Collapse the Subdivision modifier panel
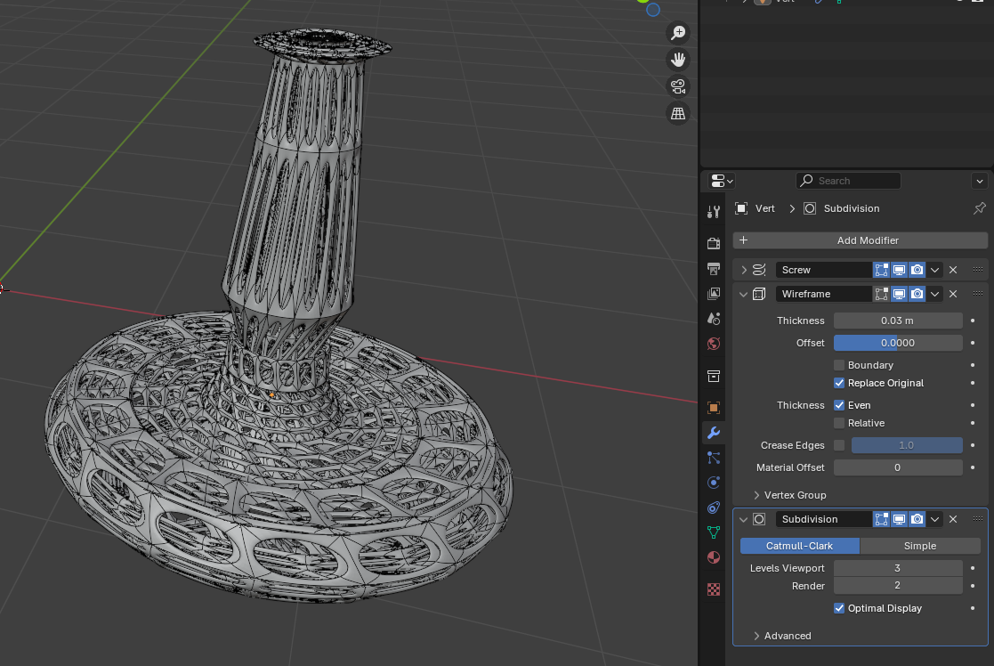994x666 pixels. [x=744, y=519]
